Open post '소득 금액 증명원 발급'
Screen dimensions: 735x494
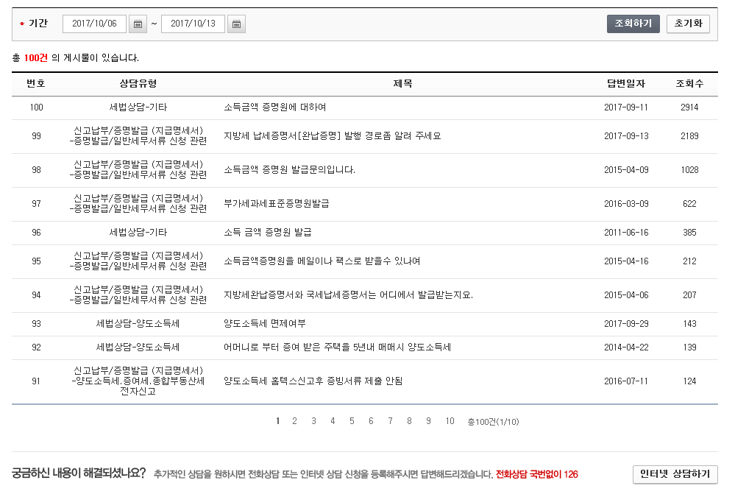[x=268, y=233]
